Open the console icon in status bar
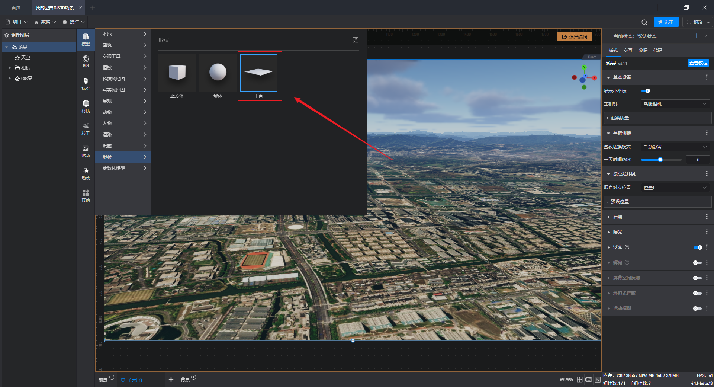This screenshot has height=387, width=714. [597, 380]
